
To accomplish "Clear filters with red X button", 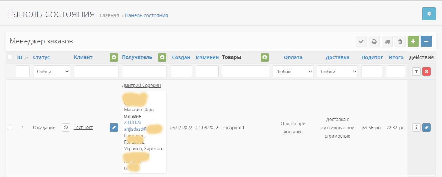I will (427, 72).
